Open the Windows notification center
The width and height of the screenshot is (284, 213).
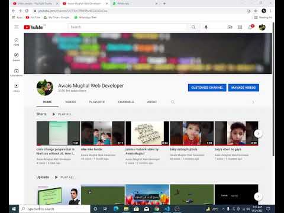pyautogui.click(x=268, y=209)
